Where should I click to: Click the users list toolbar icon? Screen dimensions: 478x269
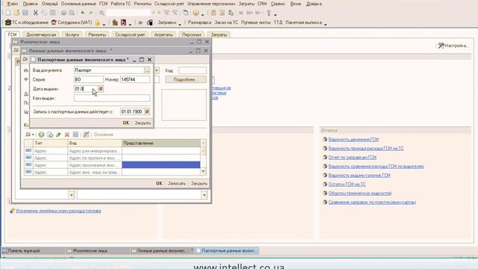pos(231,13)
